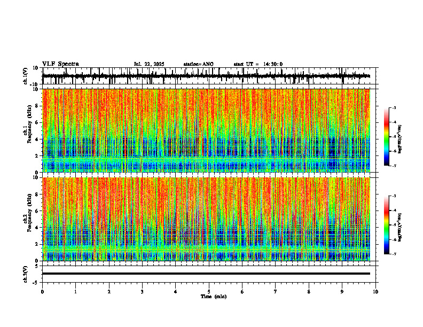Click the ch.2 spectrogram 4 kHz tick label
Viewport: 423px width, 327px height.
pos(37,228)
